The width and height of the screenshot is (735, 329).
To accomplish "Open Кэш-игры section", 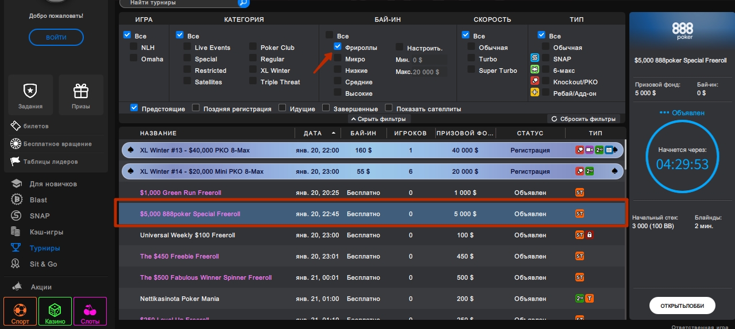I will 47,232.
